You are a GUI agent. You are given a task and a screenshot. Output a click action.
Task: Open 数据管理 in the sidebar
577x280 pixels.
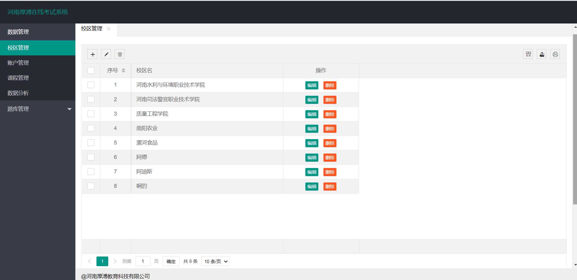(38, 32)
